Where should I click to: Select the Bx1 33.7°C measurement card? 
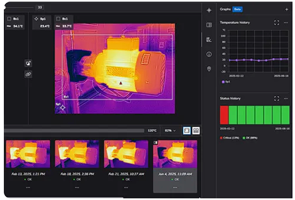click(x=64, y=23)
